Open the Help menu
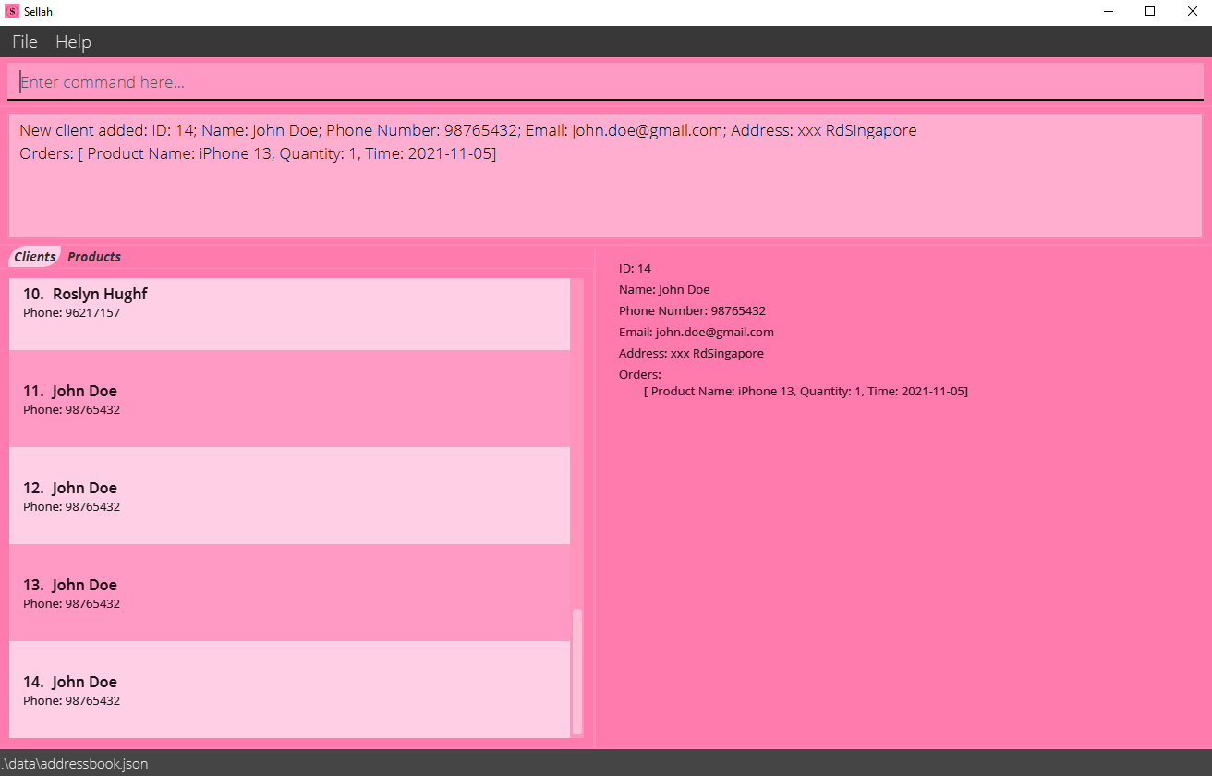The image size is (1212, 776). pos(73,42)
